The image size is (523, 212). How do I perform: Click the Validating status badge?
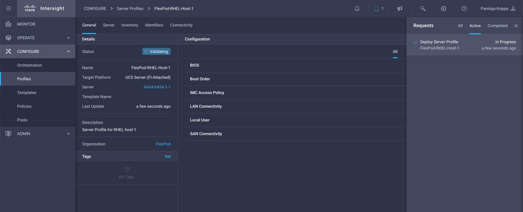coord(156,52)
